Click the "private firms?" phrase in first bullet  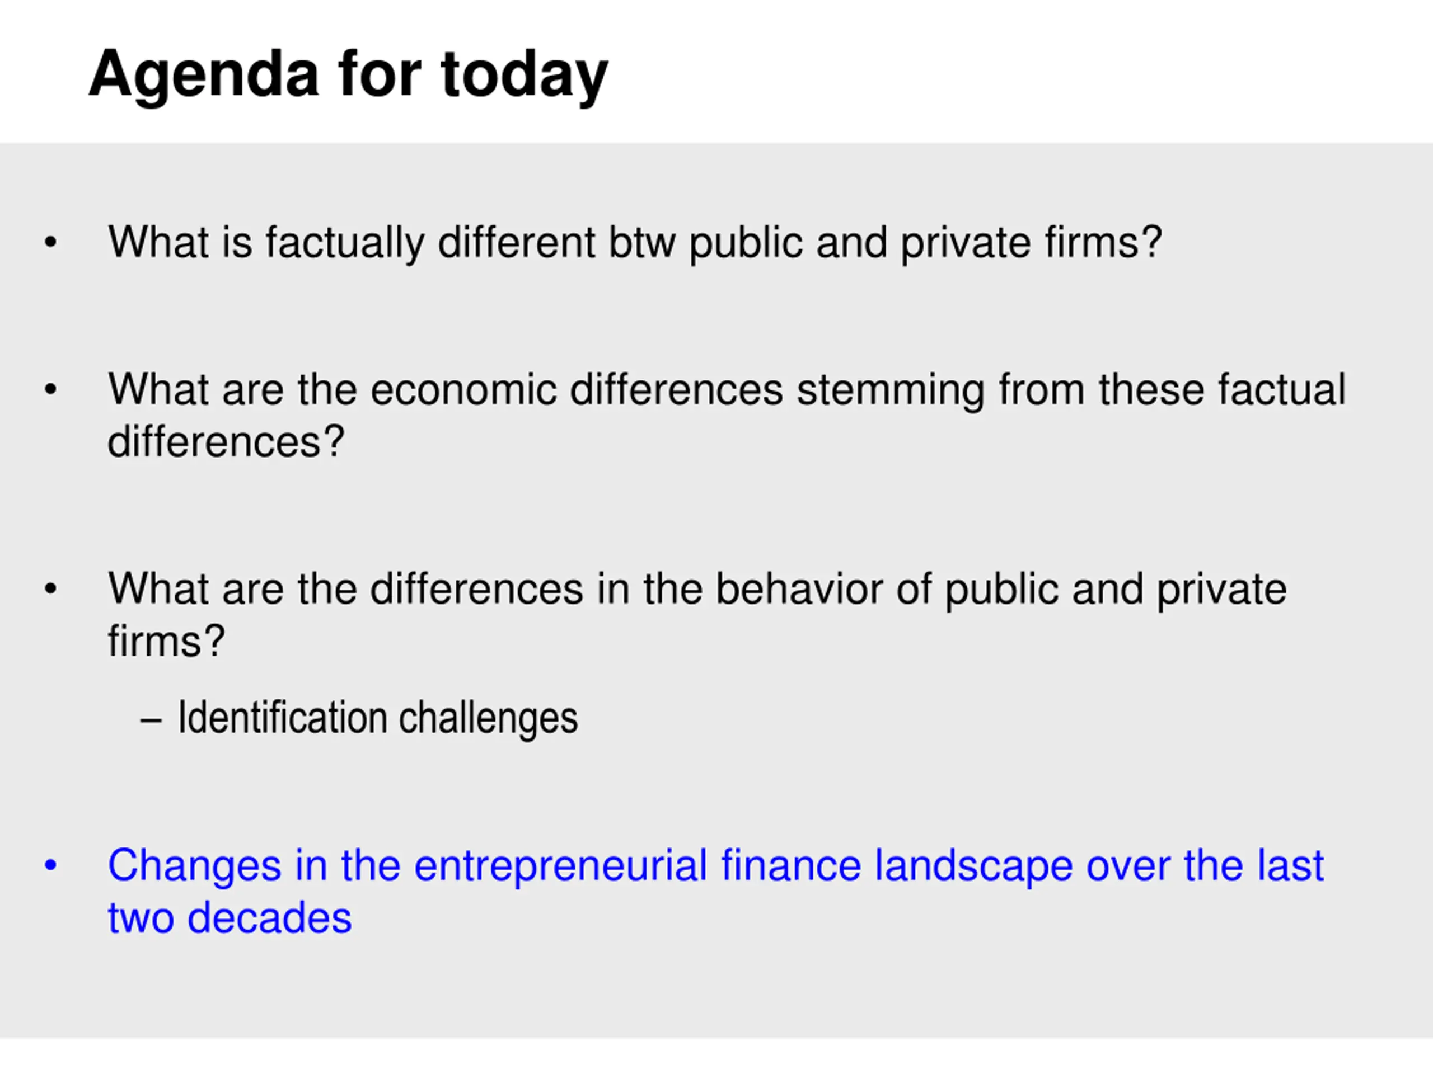1031,243
